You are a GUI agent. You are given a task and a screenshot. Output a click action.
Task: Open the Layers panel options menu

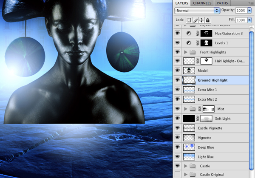pyautogui.click(x=251, y=3)
